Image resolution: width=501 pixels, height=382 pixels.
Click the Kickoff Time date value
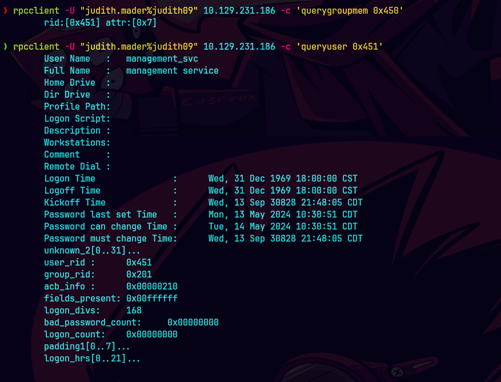click(286, 203)
